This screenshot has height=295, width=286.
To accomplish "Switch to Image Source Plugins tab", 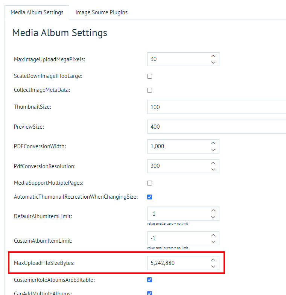I will (x=101, y=12).
